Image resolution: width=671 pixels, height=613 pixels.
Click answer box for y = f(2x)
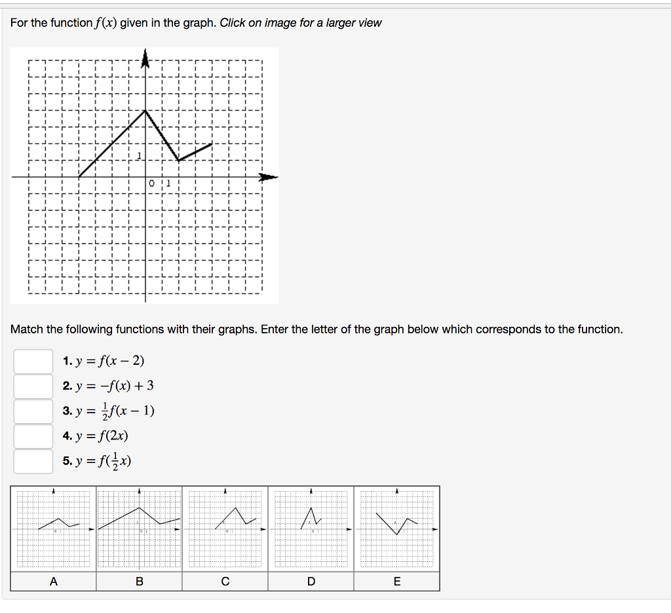point(33,435)
